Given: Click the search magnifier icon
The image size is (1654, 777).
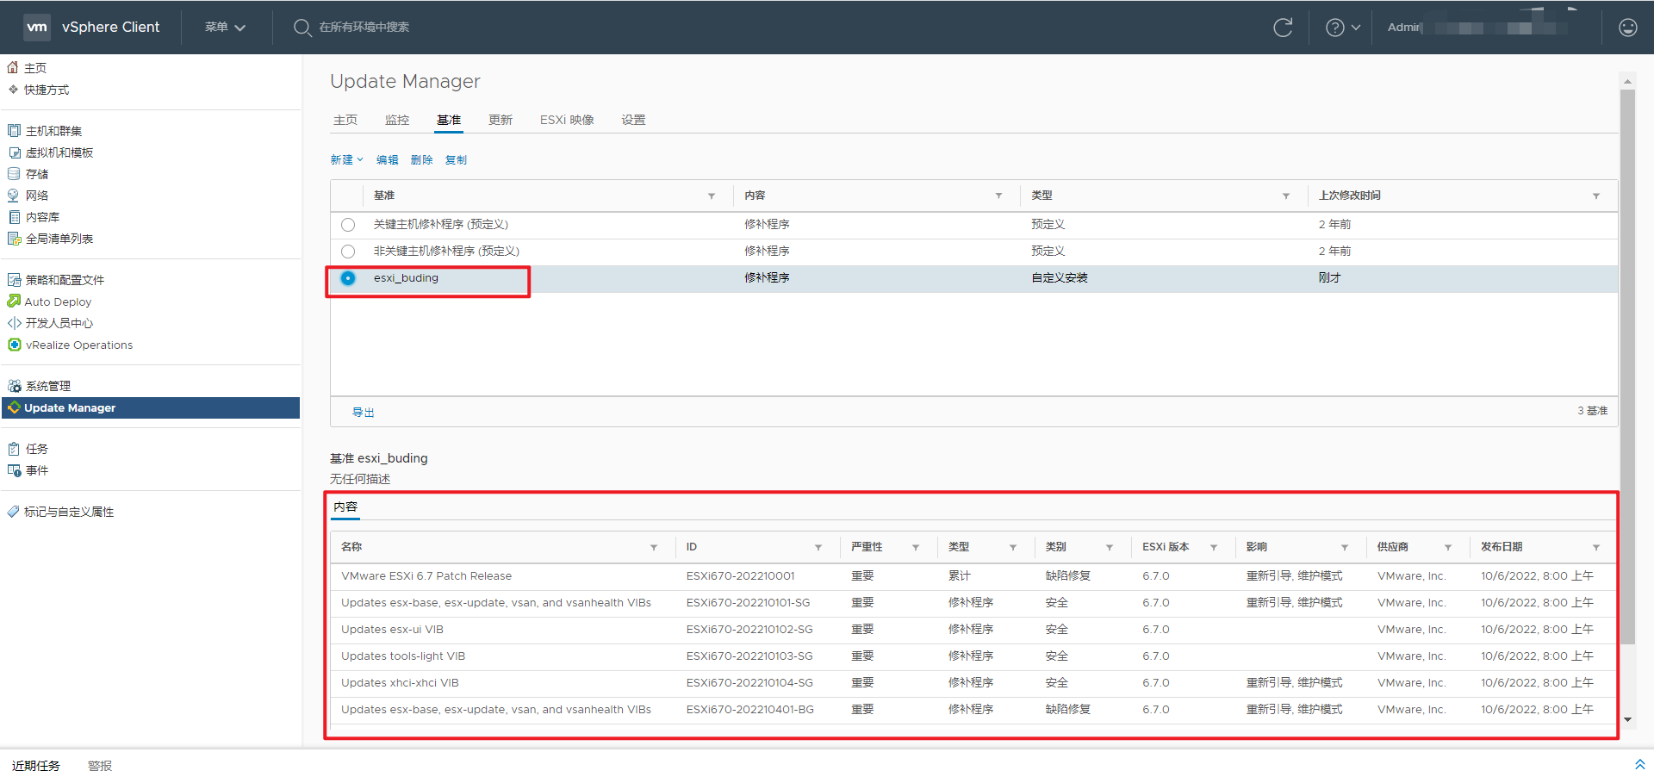Looking at the screenshot, I should pos(302,28).
